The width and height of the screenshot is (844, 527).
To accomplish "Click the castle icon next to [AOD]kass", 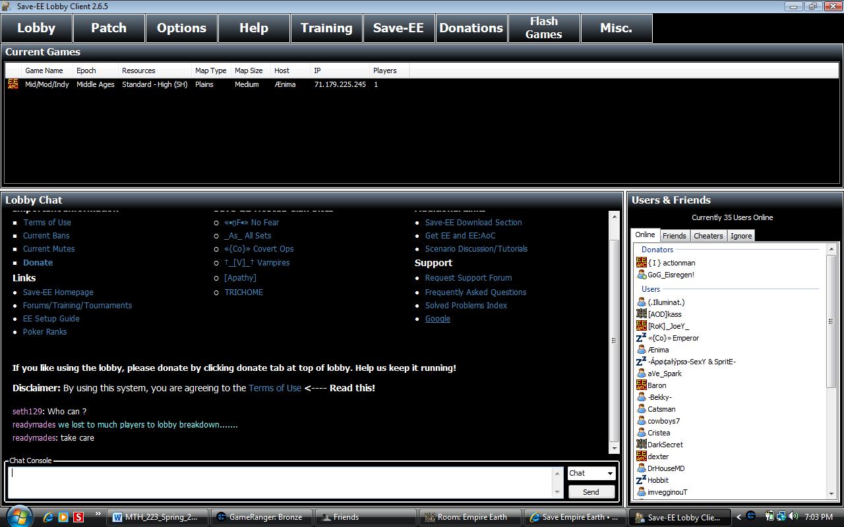I will tap(641, 314).
